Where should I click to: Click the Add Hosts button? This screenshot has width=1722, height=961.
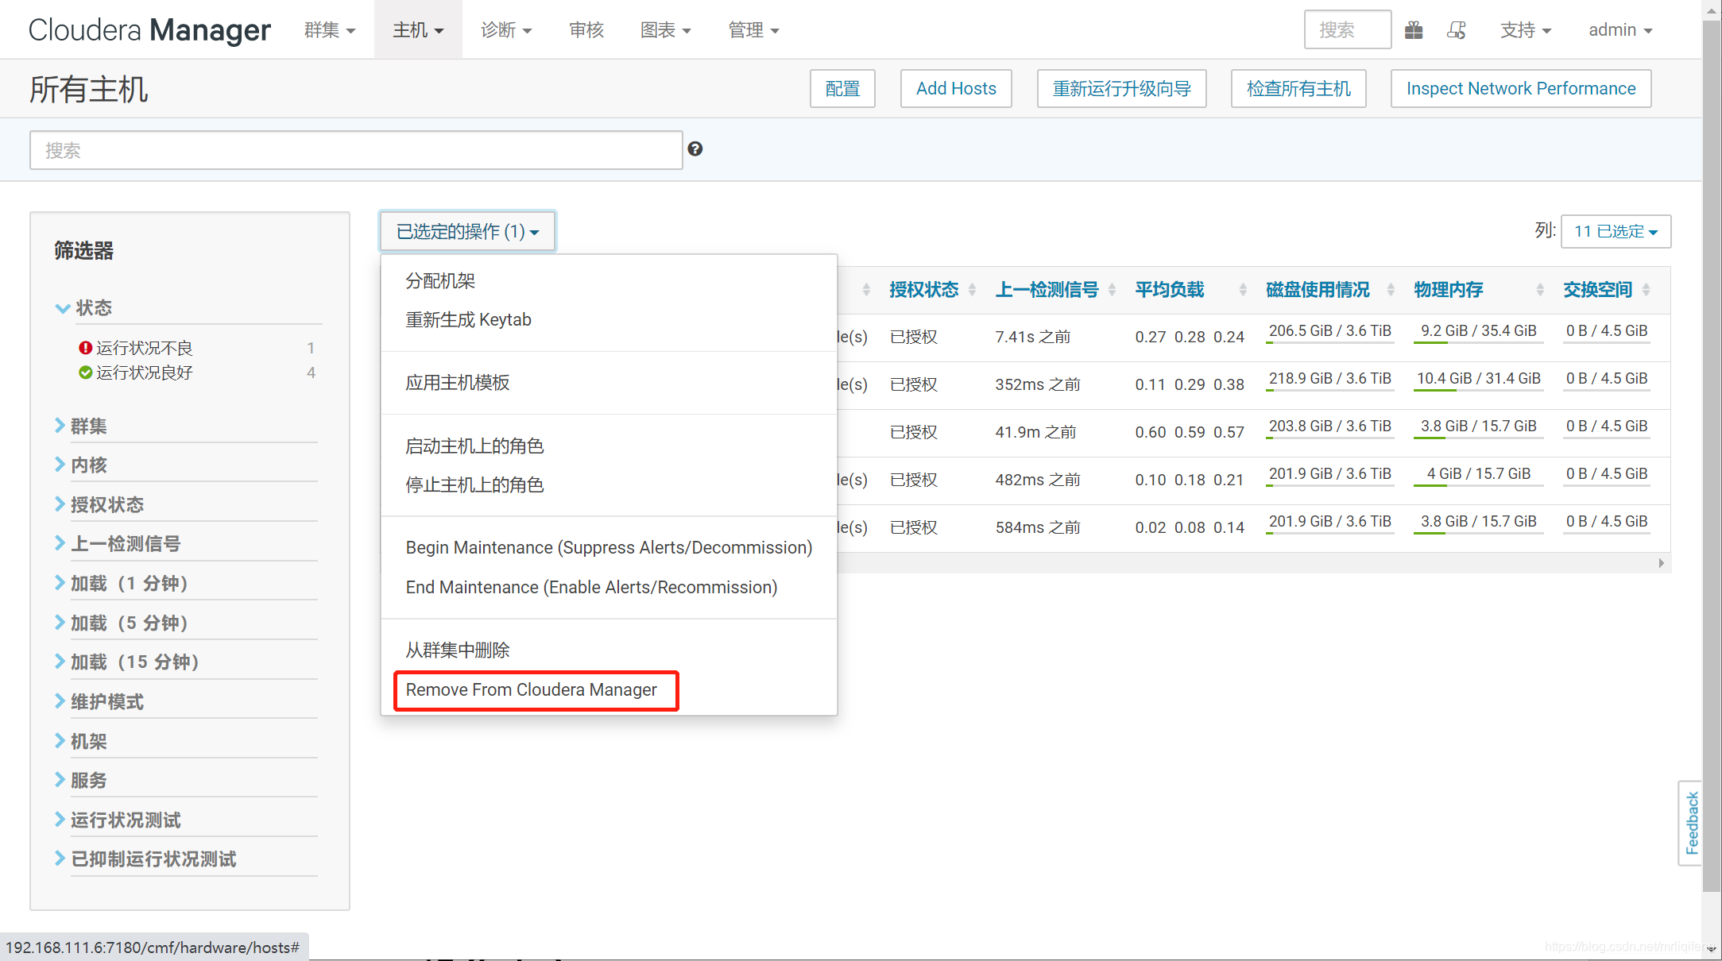pos(955,88)
